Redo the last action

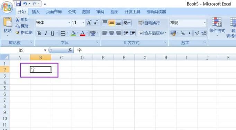(35, 4)
